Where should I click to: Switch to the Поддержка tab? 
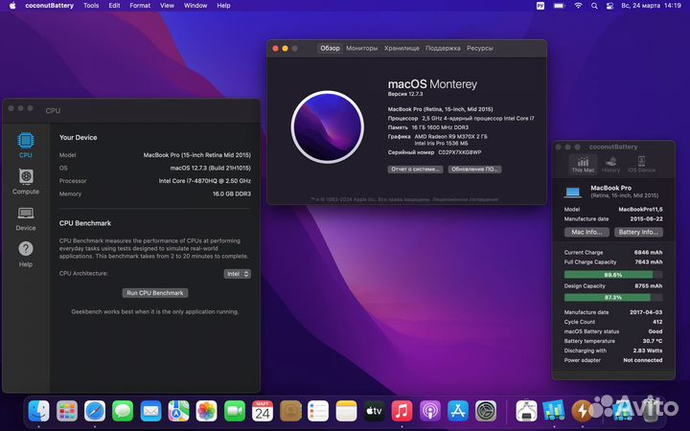point(443,49)
